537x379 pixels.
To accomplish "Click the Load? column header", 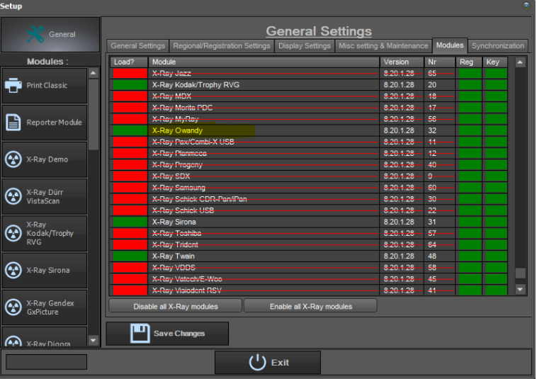I will click(129, 62).
